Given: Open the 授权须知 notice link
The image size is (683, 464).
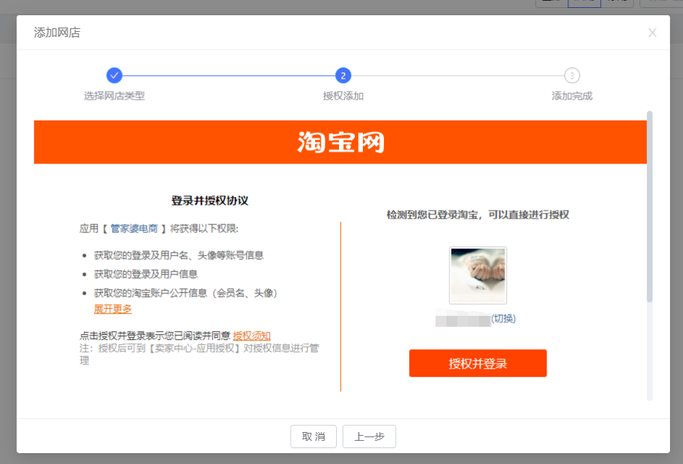Looking at the screenshot, I should [x=252, y=336].
